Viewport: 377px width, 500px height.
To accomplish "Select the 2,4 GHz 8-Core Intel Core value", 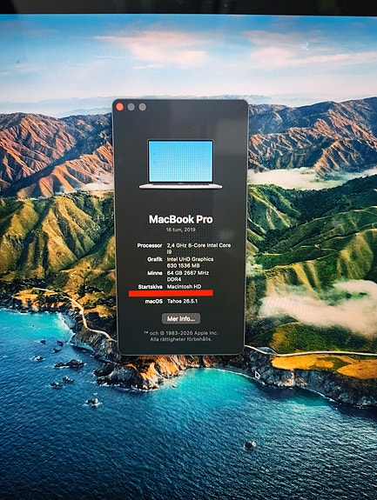I will 199,245.
